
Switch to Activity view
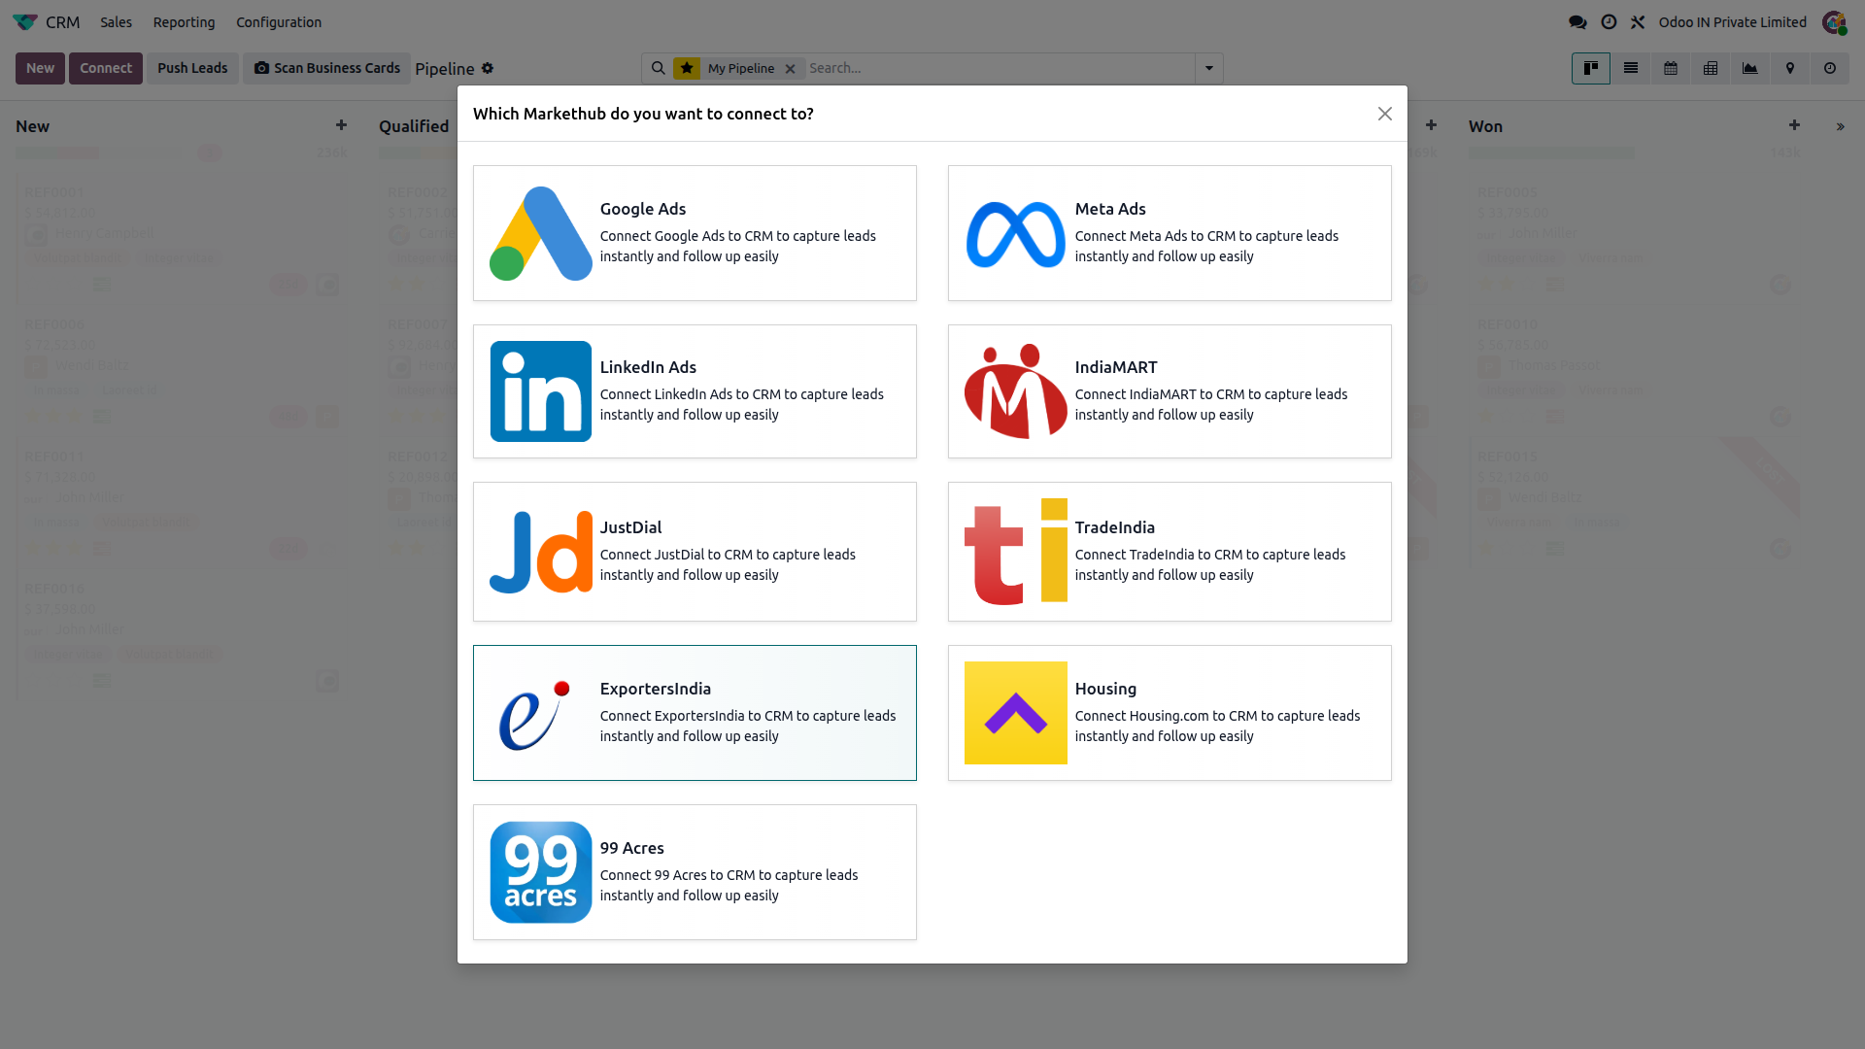(x=1829, y=68)
